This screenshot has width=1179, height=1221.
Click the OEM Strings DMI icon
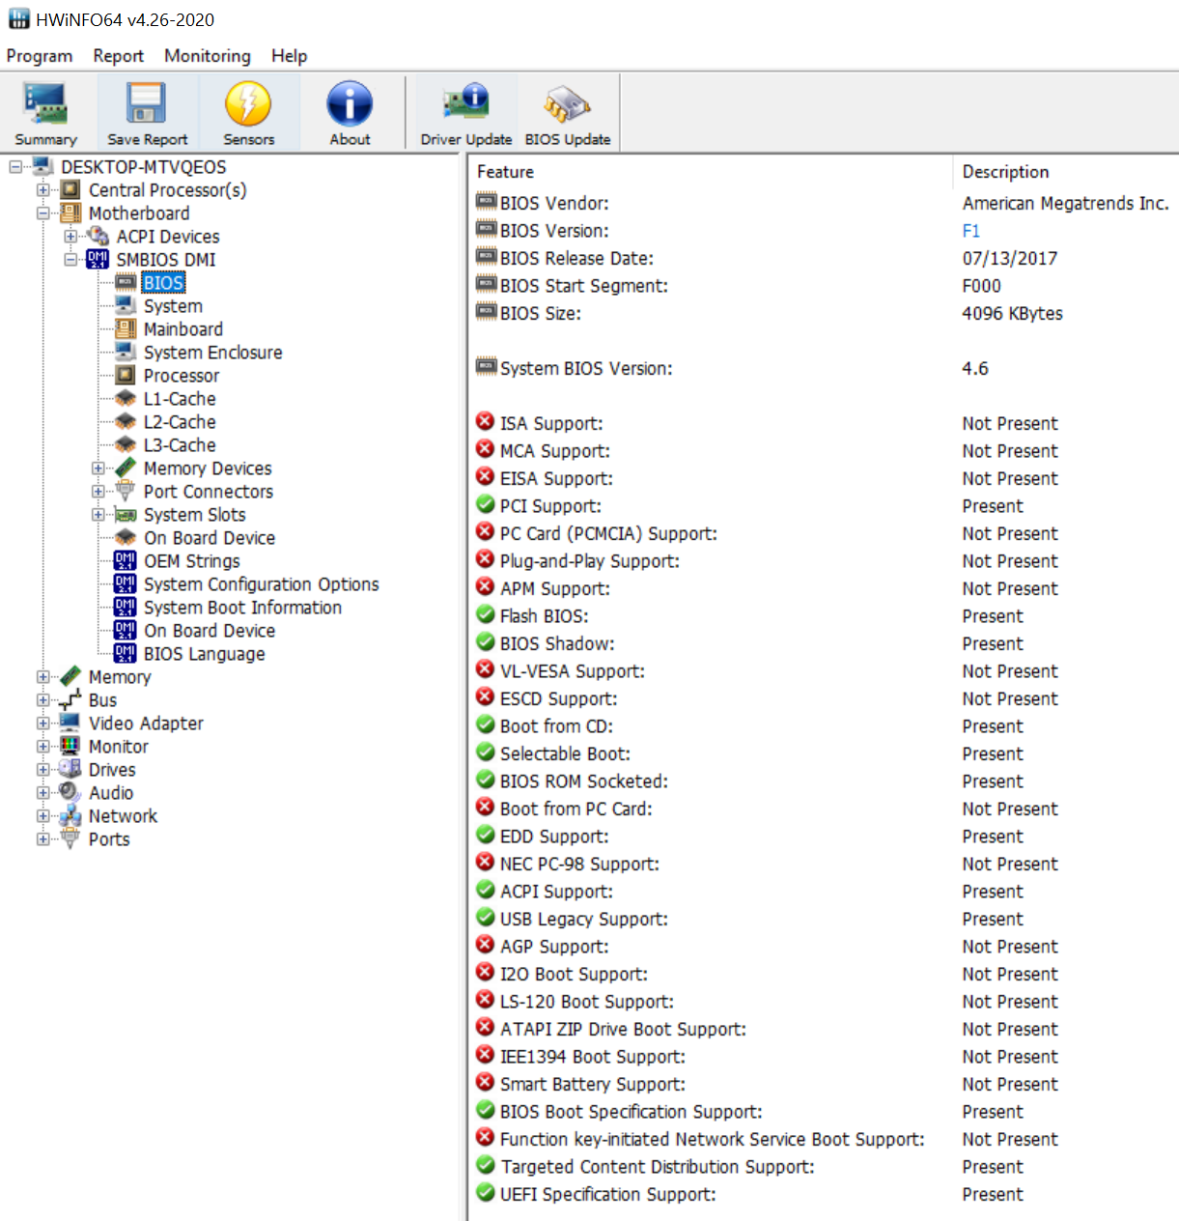point(126,561)
